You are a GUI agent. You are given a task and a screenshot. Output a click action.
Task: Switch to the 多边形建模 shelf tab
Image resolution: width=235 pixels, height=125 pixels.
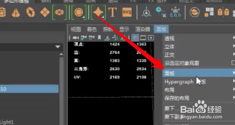coord(16,1)
